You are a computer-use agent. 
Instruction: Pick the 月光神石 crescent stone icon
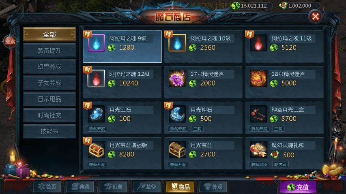tap(177, 114)
